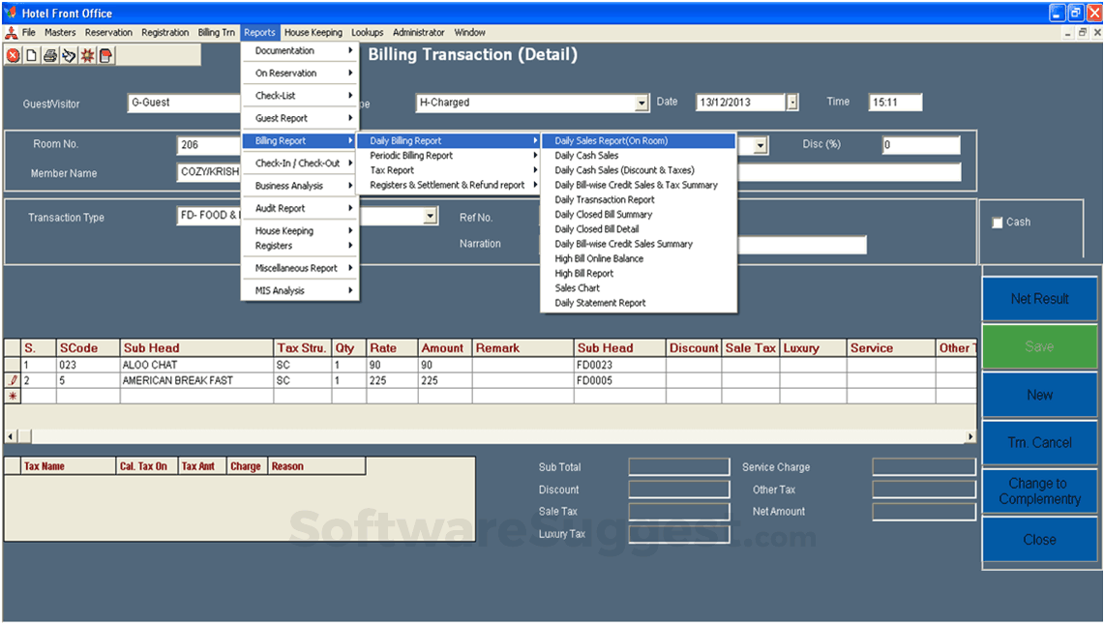
Task: Open the date picker for 13/12/2013
Action: 792,101
